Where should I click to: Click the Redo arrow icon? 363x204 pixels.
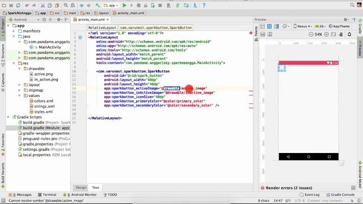point(34,5)
